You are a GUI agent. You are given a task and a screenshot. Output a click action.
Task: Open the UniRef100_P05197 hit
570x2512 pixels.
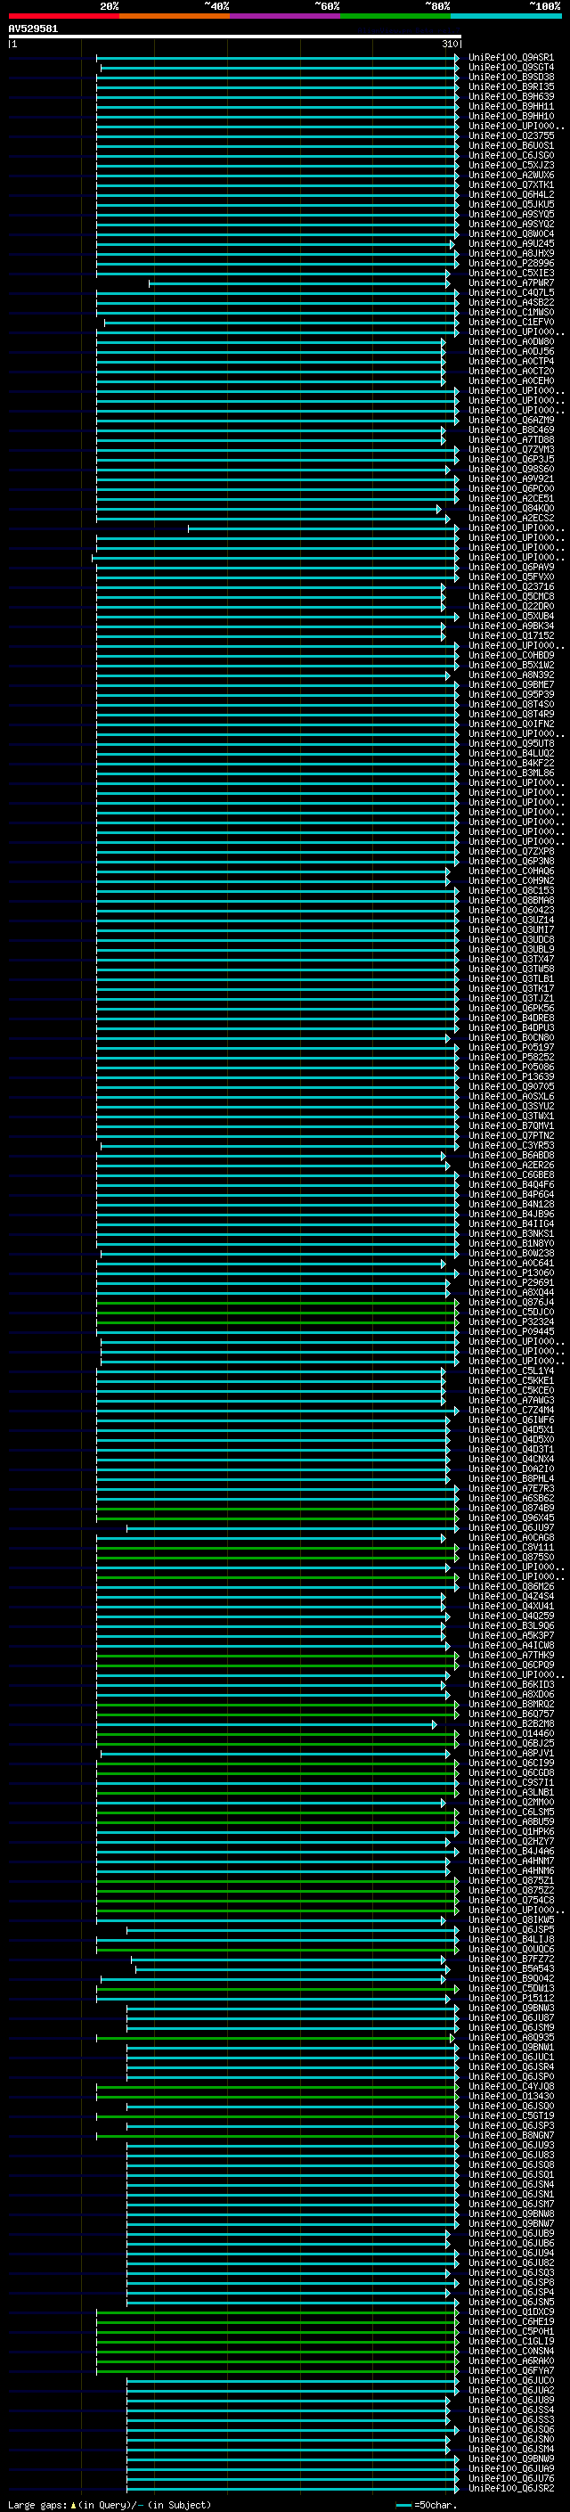[510, 1048]
